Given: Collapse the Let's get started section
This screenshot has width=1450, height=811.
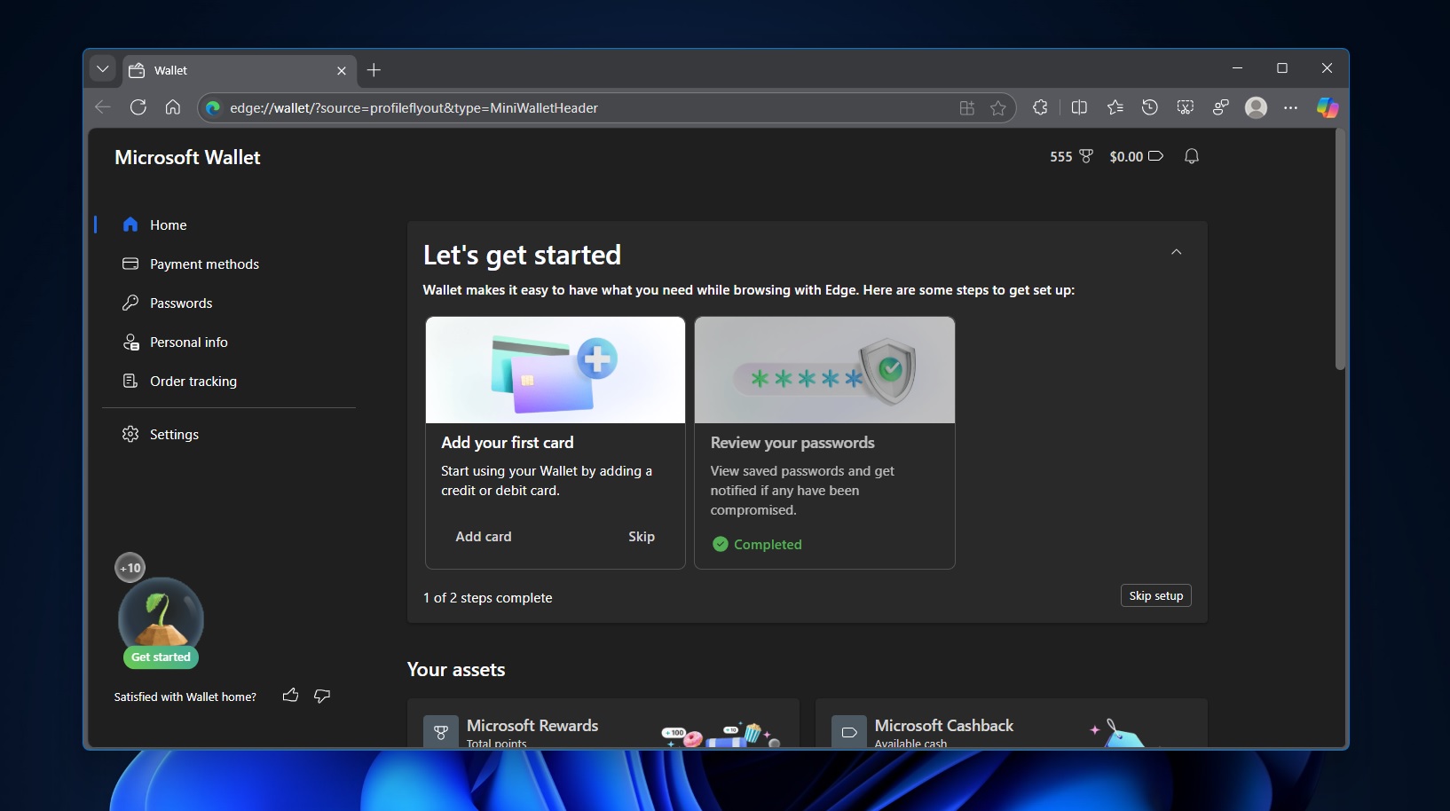Looking at the screenshot, I should point(1176,252).
